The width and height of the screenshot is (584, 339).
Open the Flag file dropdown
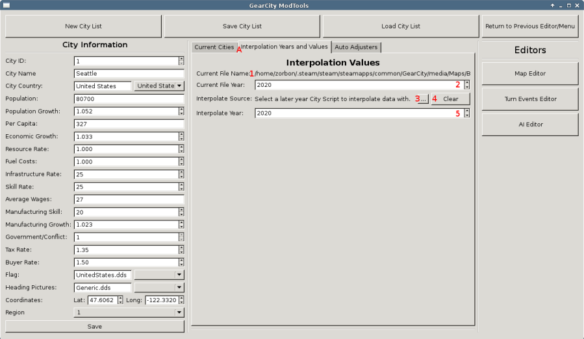159,275
